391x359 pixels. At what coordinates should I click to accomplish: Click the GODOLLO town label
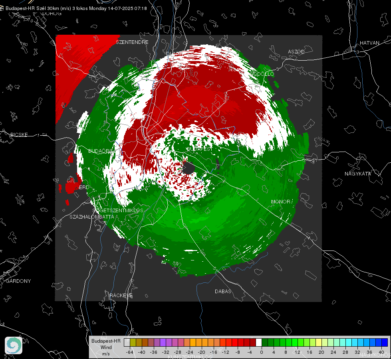click(x=262, y=74)
